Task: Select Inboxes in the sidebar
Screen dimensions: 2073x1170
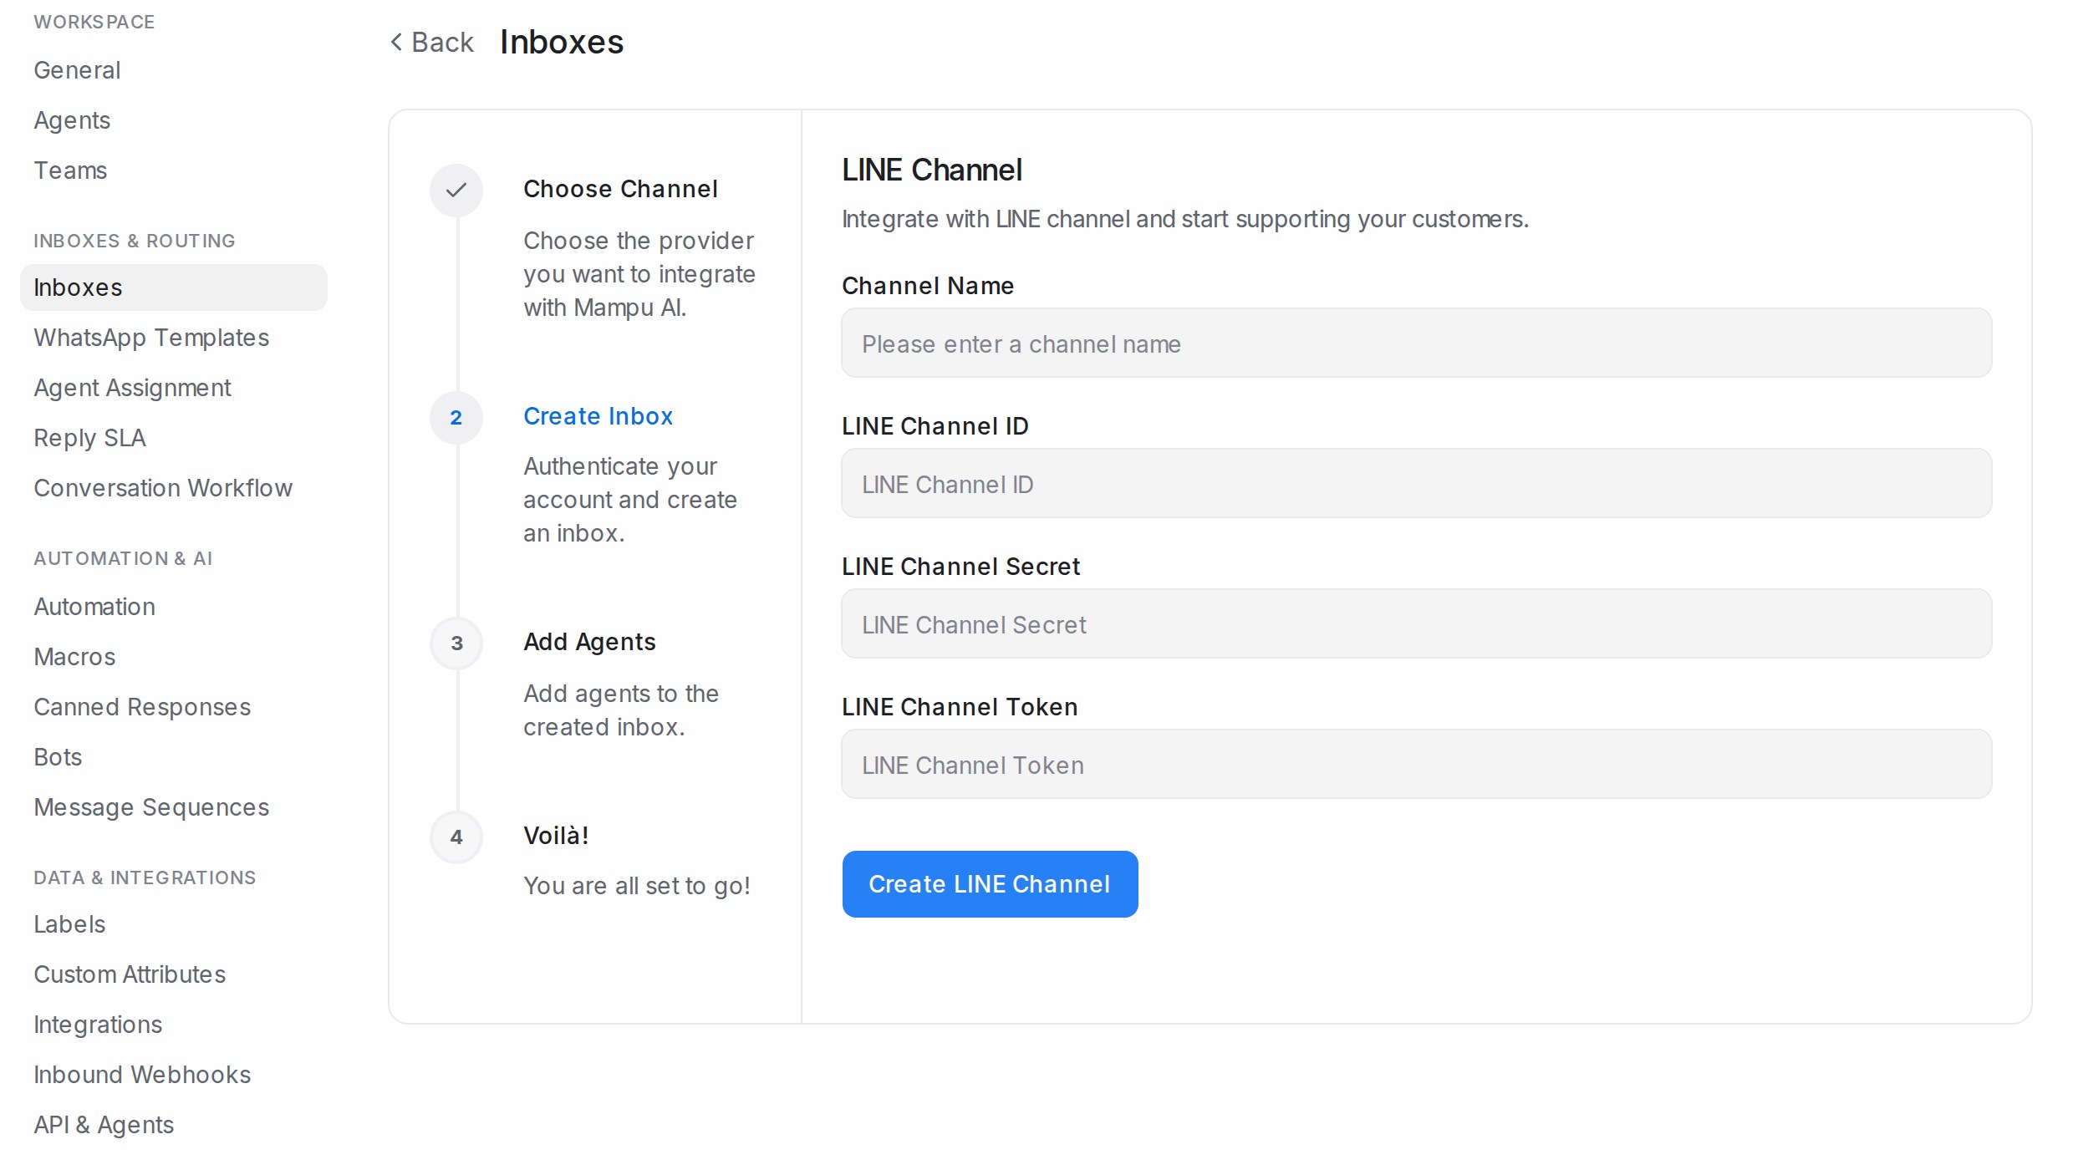Action: (x=174, y=287)
